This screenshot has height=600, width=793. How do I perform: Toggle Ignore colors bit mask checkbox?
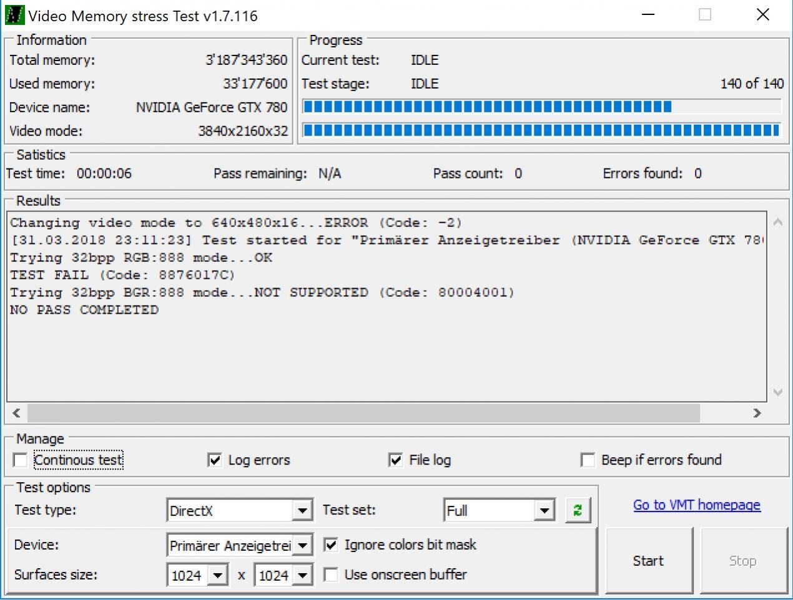[331, 545]
